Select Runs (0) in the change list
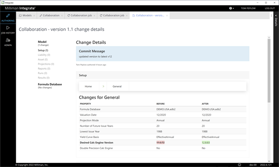Image resolution: width=279 pixels, height=167 pixels. point(42,73)
